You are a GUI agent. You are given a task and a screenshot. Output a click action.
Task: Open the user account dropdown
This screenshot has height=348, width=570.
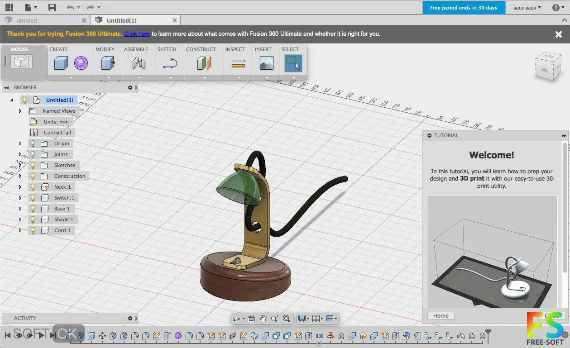[527, 8]
